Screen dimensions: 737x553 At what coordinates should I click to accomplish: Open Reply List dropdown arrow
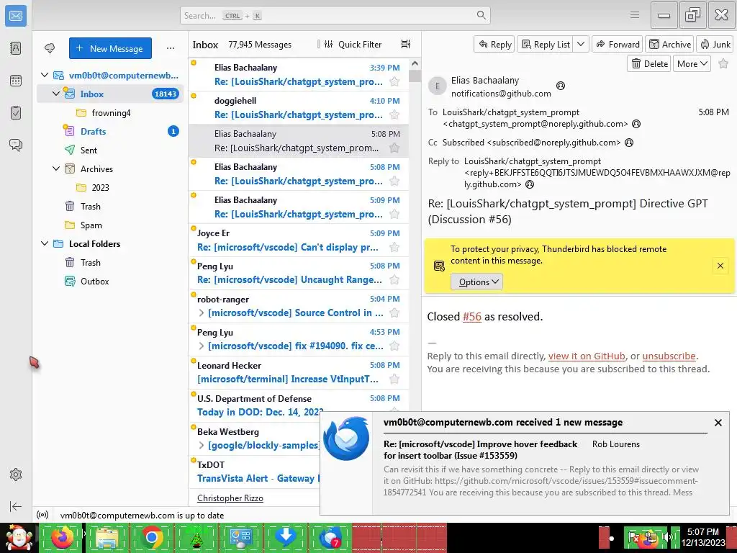581,44
